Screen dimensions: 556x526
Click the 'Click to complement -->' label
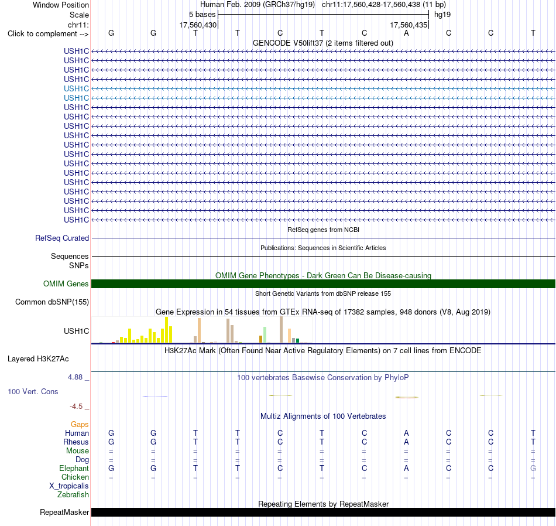[48, 34]
